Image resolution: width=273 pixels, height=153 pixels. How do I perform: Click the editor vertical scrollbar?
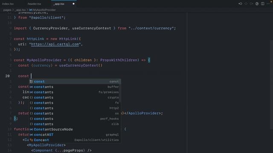[271, 85]
